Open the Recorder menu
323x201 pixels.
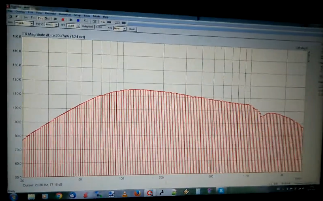coord(50,13)
